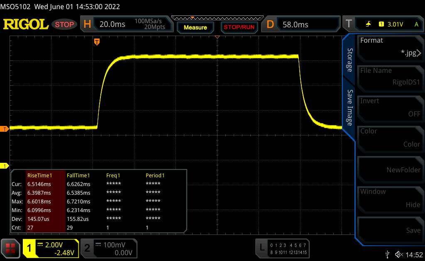Click the 20Mpts memory depth readout

click(x=154, y=27)
